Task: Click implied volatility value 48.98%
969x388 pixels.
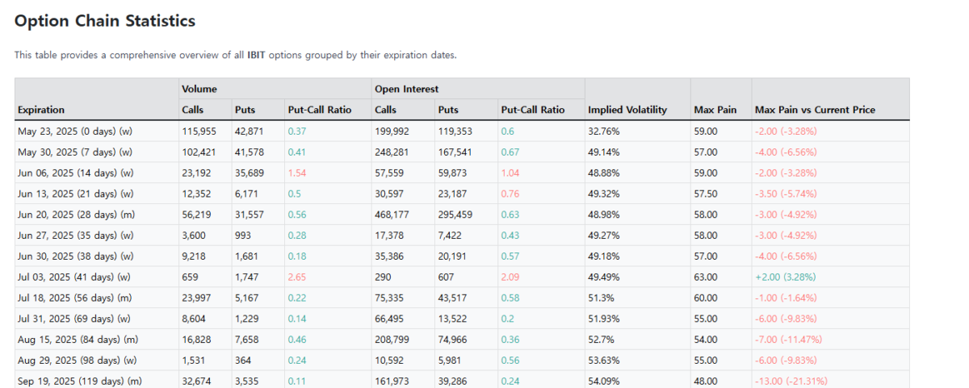Action: pos(604,215)
